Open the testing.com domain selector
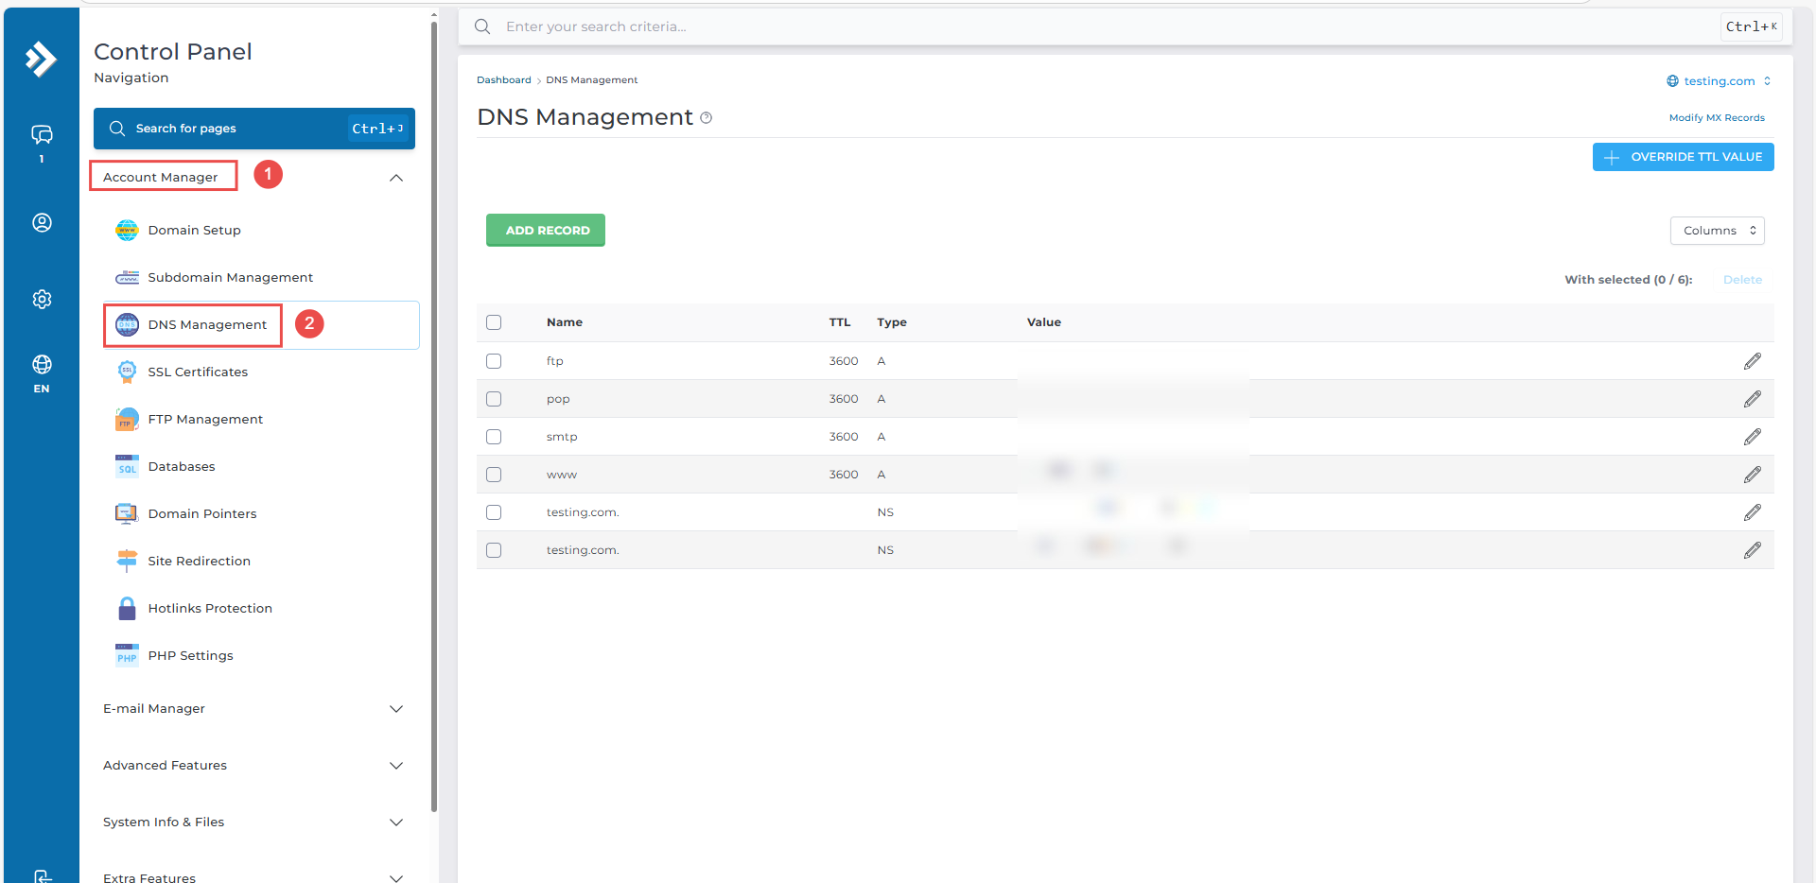The width and height of the screenshot is (1816, 883). click(1719, 81)
